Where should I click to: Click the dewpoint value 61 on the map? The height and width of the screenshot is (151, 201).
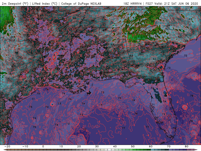pyautogui.click(x=112, y=15)
